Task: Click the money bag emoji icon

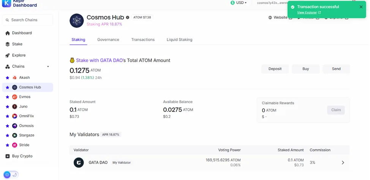Action: pyautogui.click(x=72, y=61)
